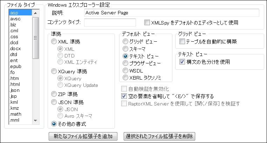Choose ブラウザー ビュー as default view
The height and width of the screenshot is (143, 267).
click(125, 63)
